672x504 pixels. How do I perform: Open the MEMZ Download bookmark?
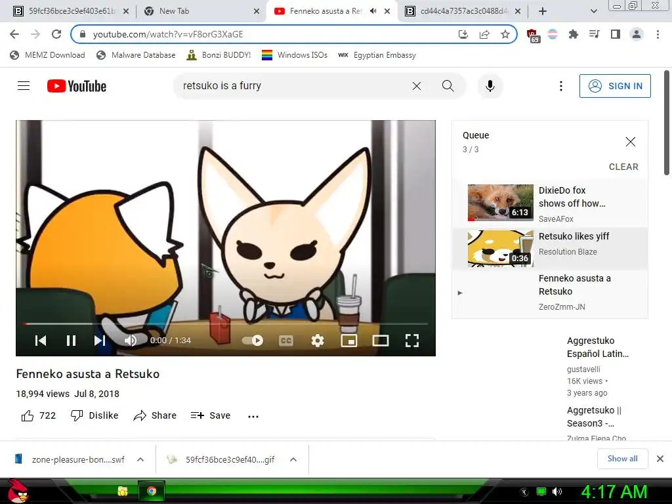point(47,55)
